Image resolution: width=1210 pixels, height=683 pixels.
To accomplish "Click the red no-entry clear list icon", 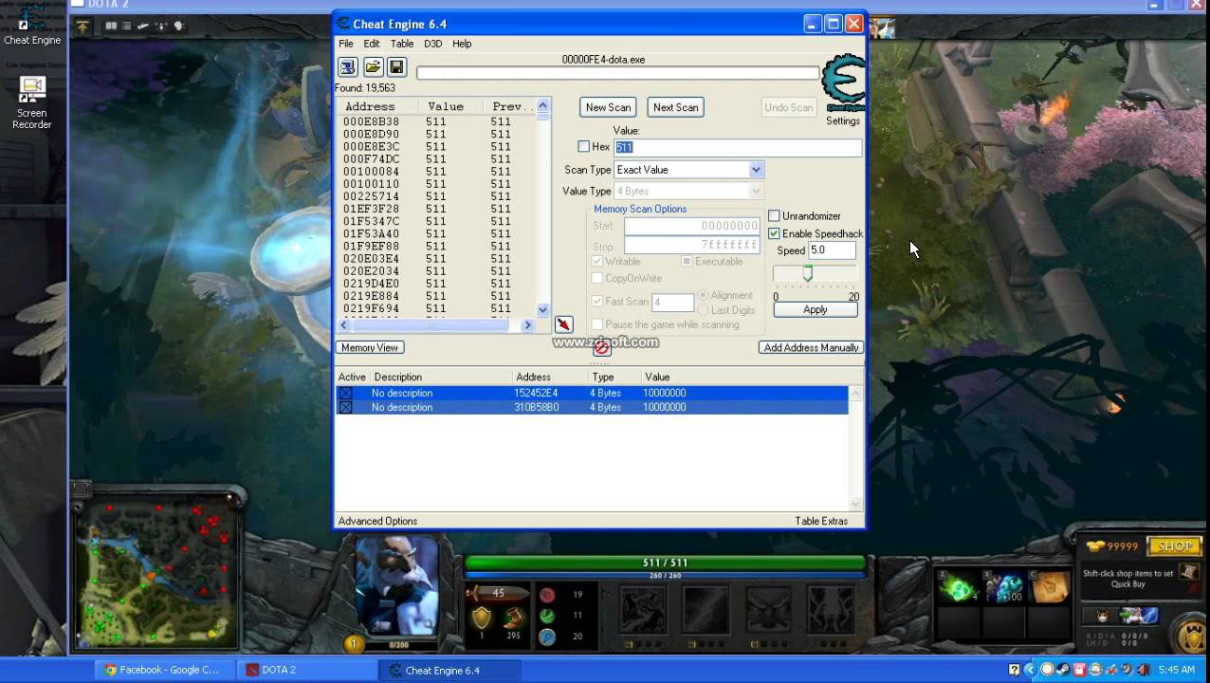I will 601,348.
